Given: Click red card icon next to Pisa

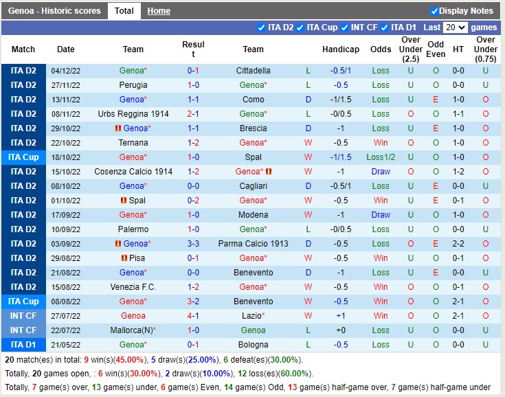Looking at the screenshot, I should click(x=124, y=258).
